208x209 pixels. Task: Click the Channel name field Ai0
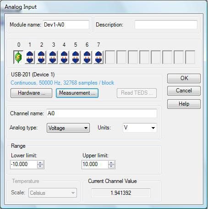(102, 113)
